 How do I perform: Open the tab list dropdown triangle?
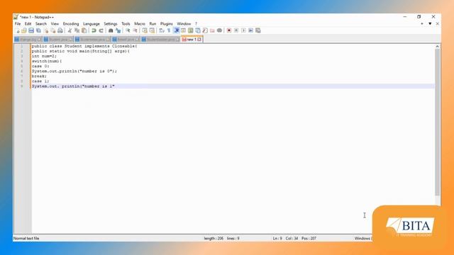click(430, 23)
